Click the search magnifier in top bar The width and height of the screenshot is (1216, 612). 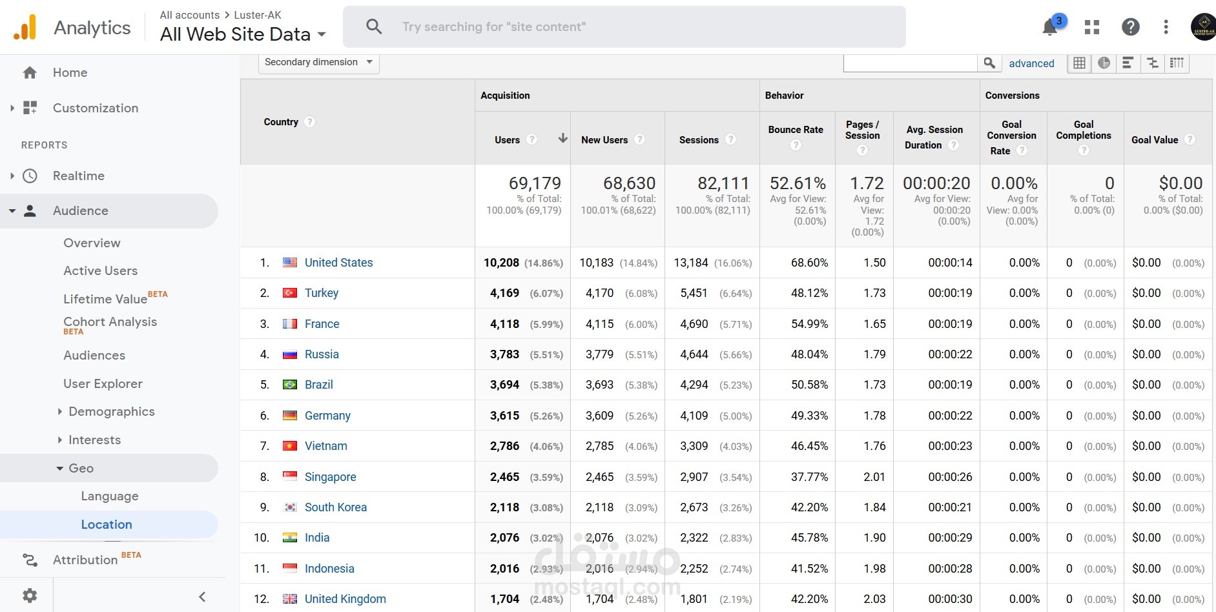click(x=374, y=26)
